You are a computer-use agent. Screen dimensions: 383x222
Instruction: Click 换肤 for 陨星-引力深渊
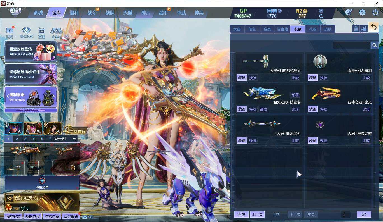tap(324, 78)
